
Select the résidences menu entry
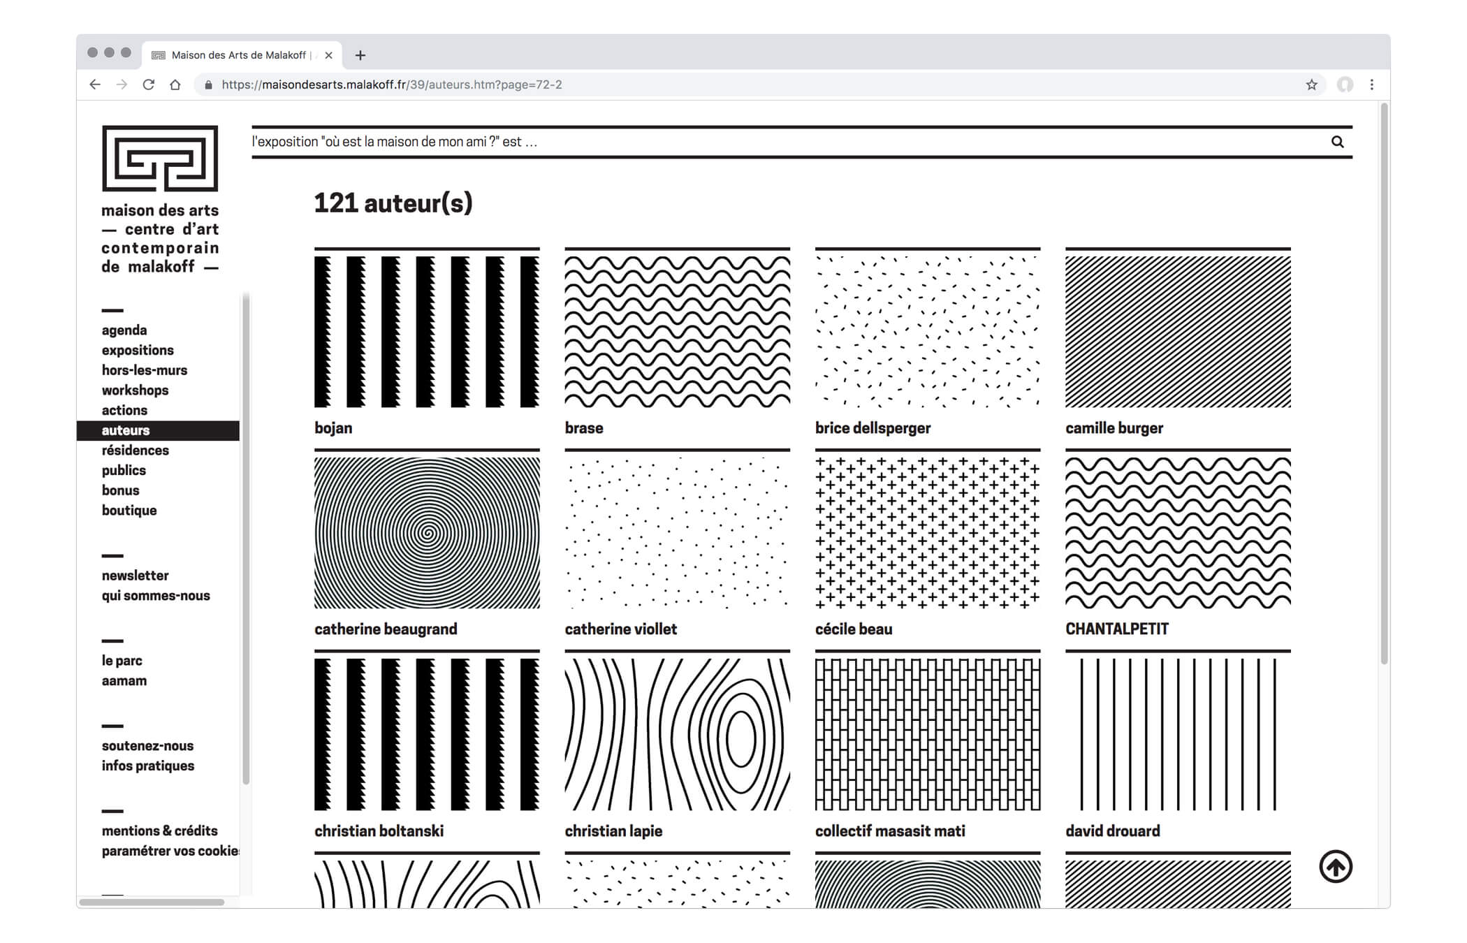point(136,450)
